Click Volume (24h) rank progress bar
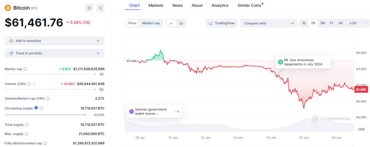 point(50,90)
